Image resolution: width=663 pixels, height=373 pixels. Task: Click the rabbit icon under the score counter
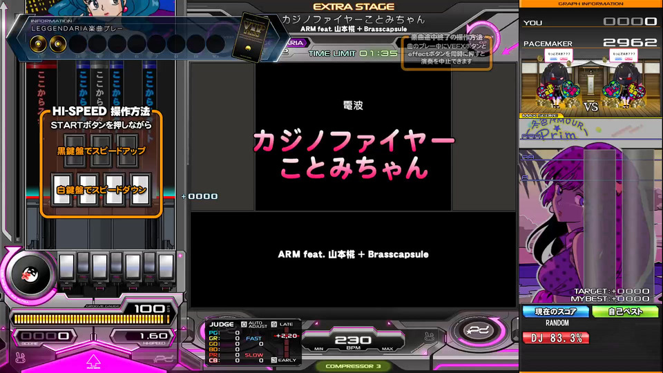pos(19,358)
